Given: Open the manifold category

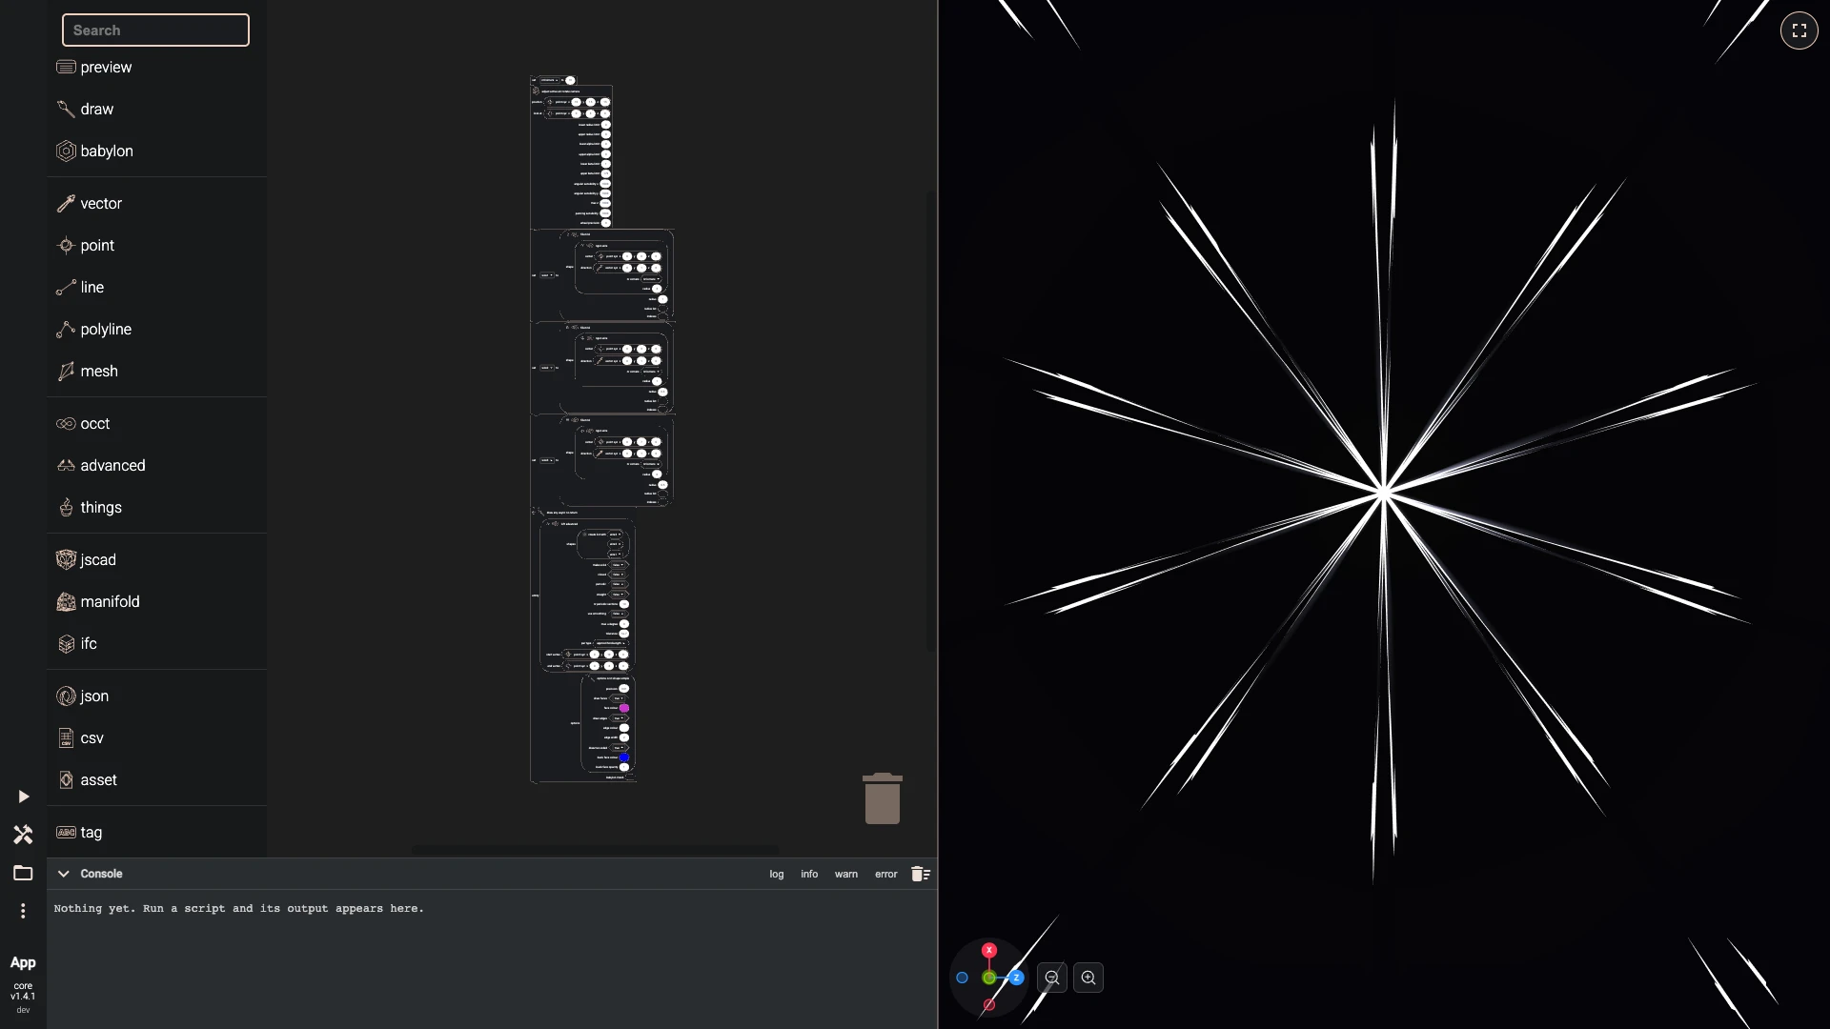Looking at the screenshot, I should pos(156,601).
